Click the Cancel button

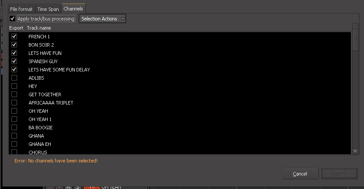point(300,174)
